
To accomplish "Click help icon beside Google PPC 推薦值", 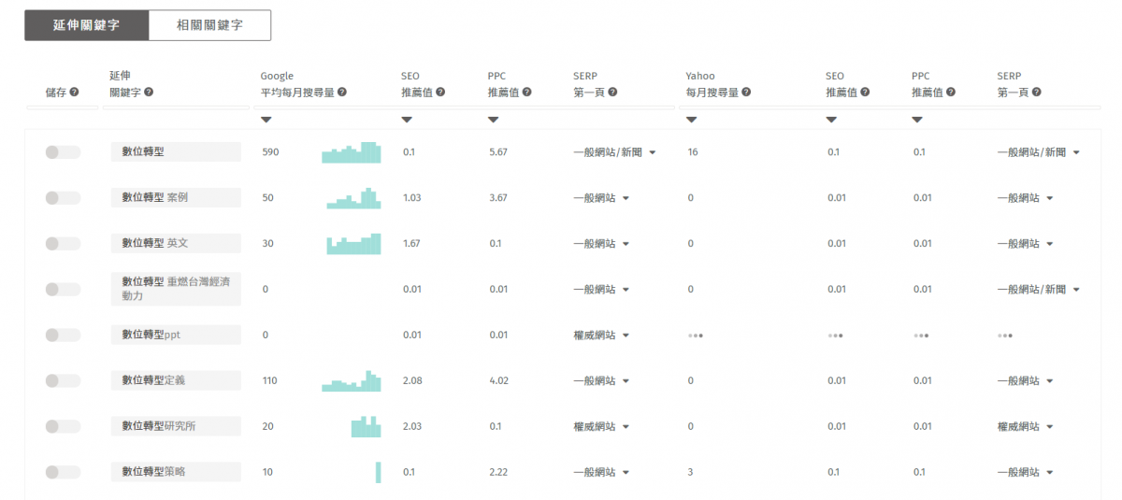I will click(526, 93).
